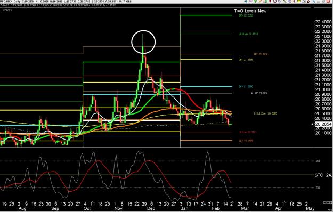The height and width of the screenshot is (212, 333).
Task: Click the Aug month label
Action: [22, 209]
